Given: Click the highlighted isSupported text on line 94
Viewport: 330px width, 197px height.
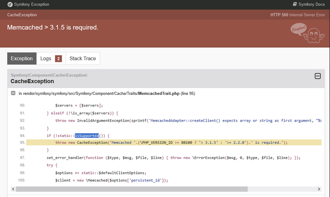Looking at the screenshot, I should click(87, 136).
